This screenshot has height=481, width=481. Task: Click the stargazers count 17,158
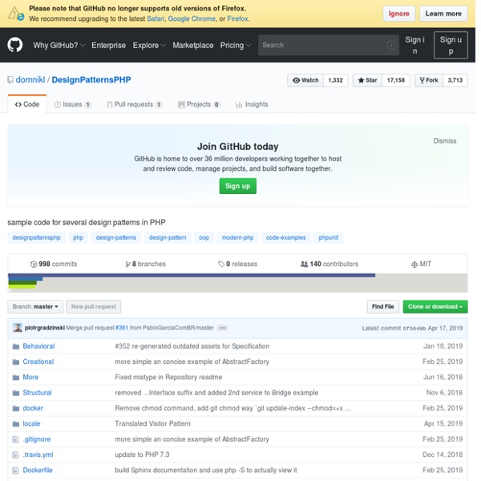(x=396, y=80)
